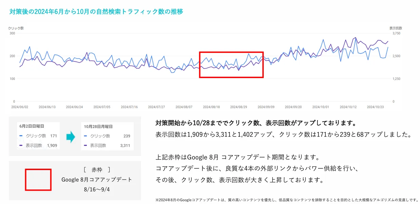Click the 6月2日日曜日 card heading
420x204 pixels.
pyautogui.click(x=32, y=127)
